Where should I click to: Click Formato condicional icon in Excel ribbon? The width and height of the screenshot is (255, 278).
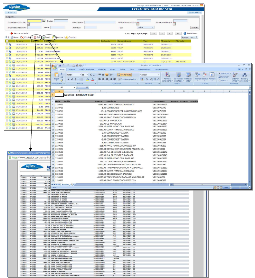tap(167, 75)
